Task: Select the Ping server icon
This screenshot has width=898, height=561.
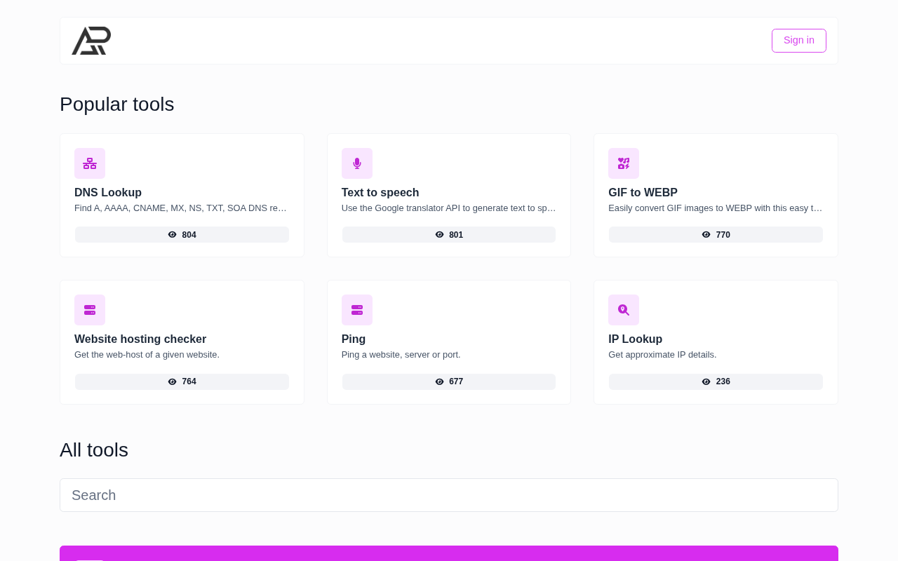Action: [357, 310]
